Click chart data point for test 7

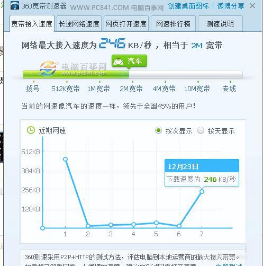(202, 191)
